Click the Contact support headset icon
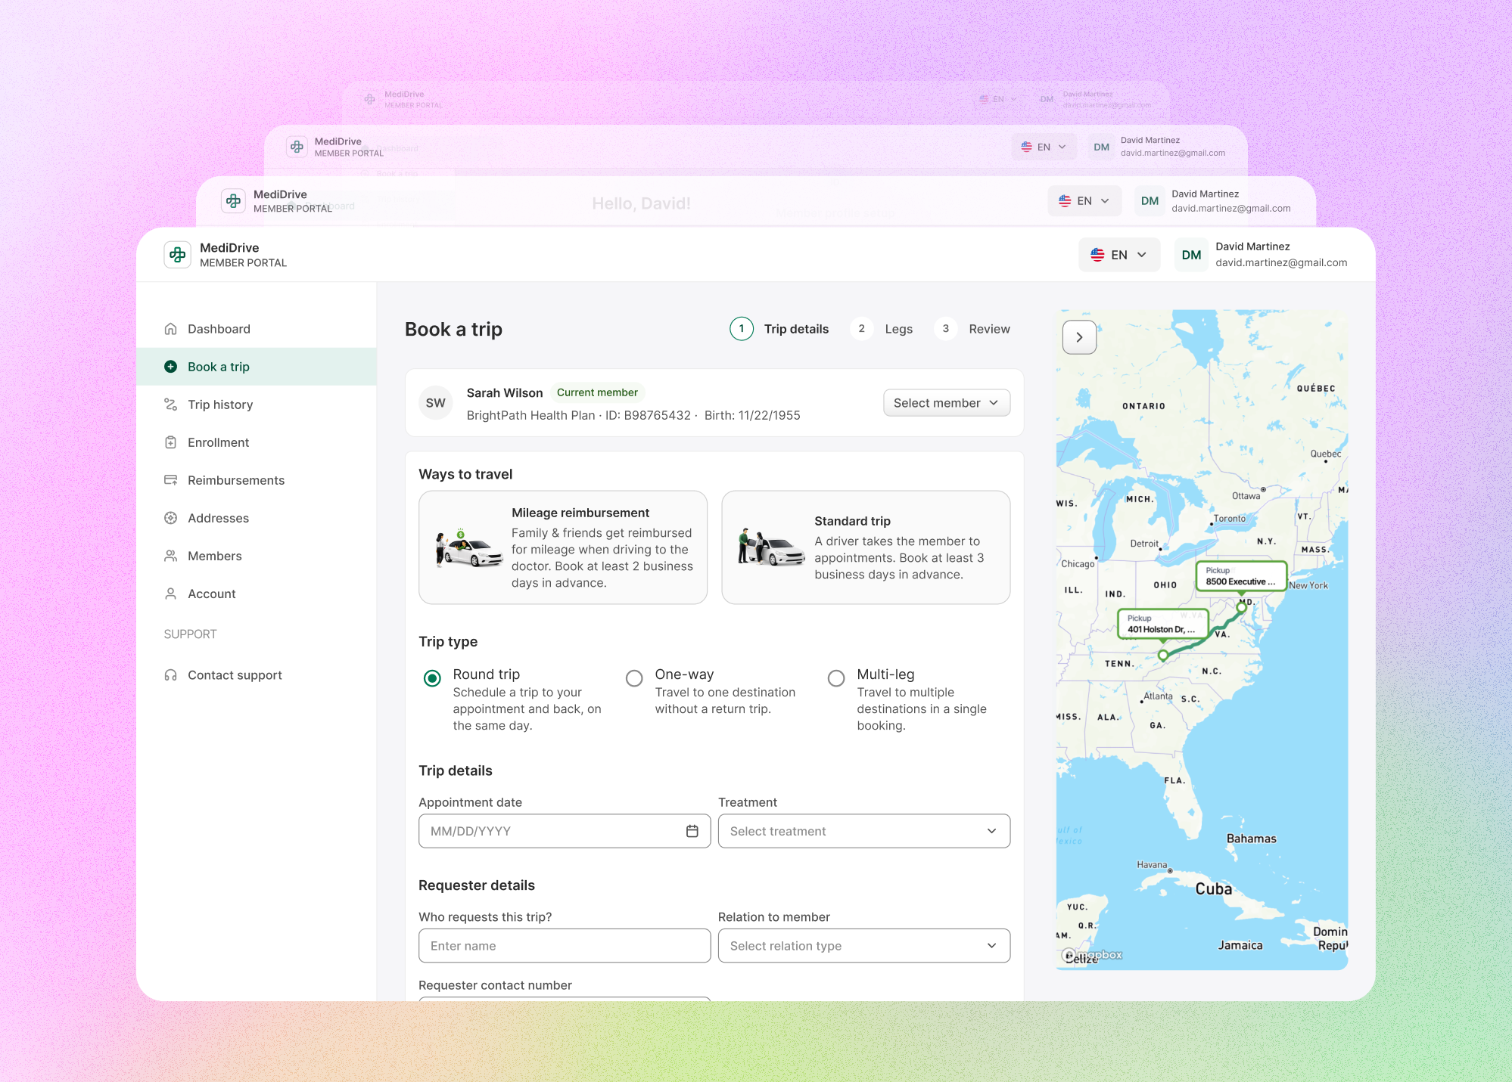 171,675
